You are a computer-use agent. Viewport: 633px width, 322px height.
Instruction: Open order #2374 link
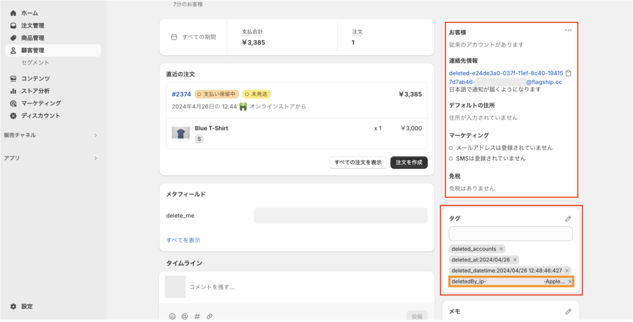[182, 94]
